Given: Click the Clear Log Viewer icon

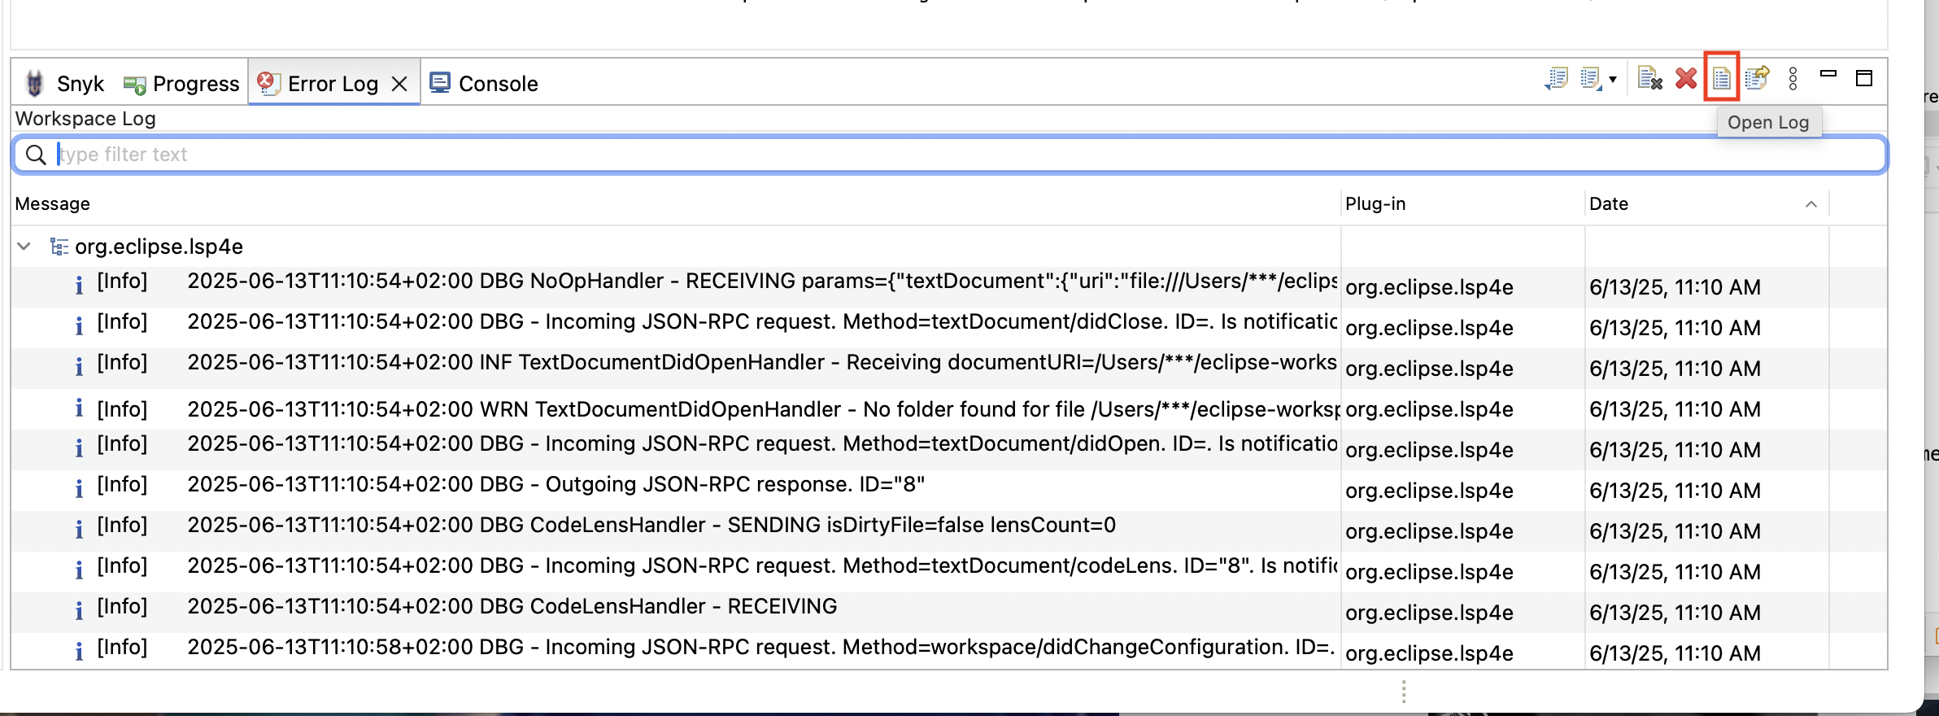Looking at the screenshot, I should 1649,79.
